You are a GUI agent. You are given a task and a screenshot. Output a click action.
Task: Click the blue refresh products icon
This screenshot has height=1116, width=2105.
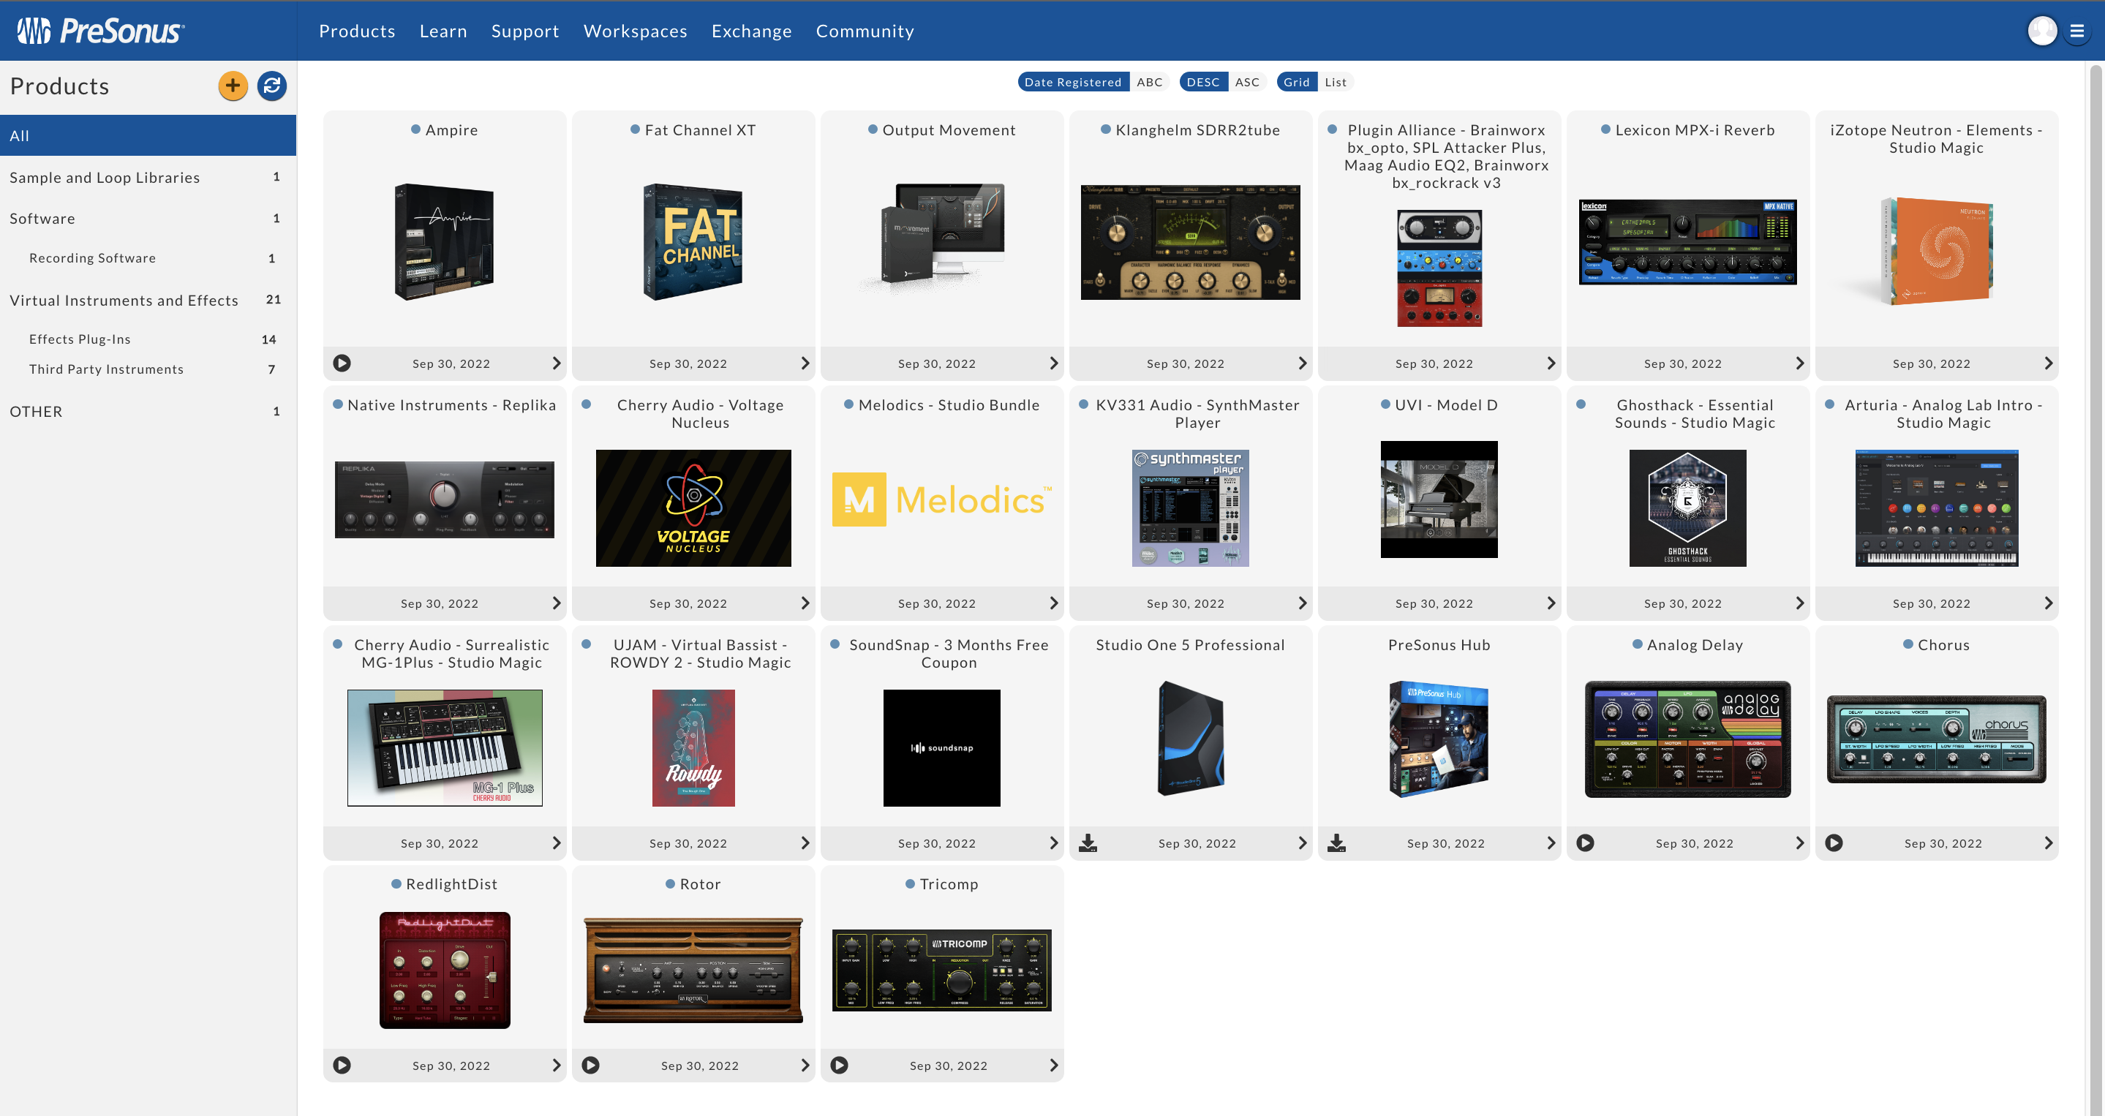[x=272, y=86]
